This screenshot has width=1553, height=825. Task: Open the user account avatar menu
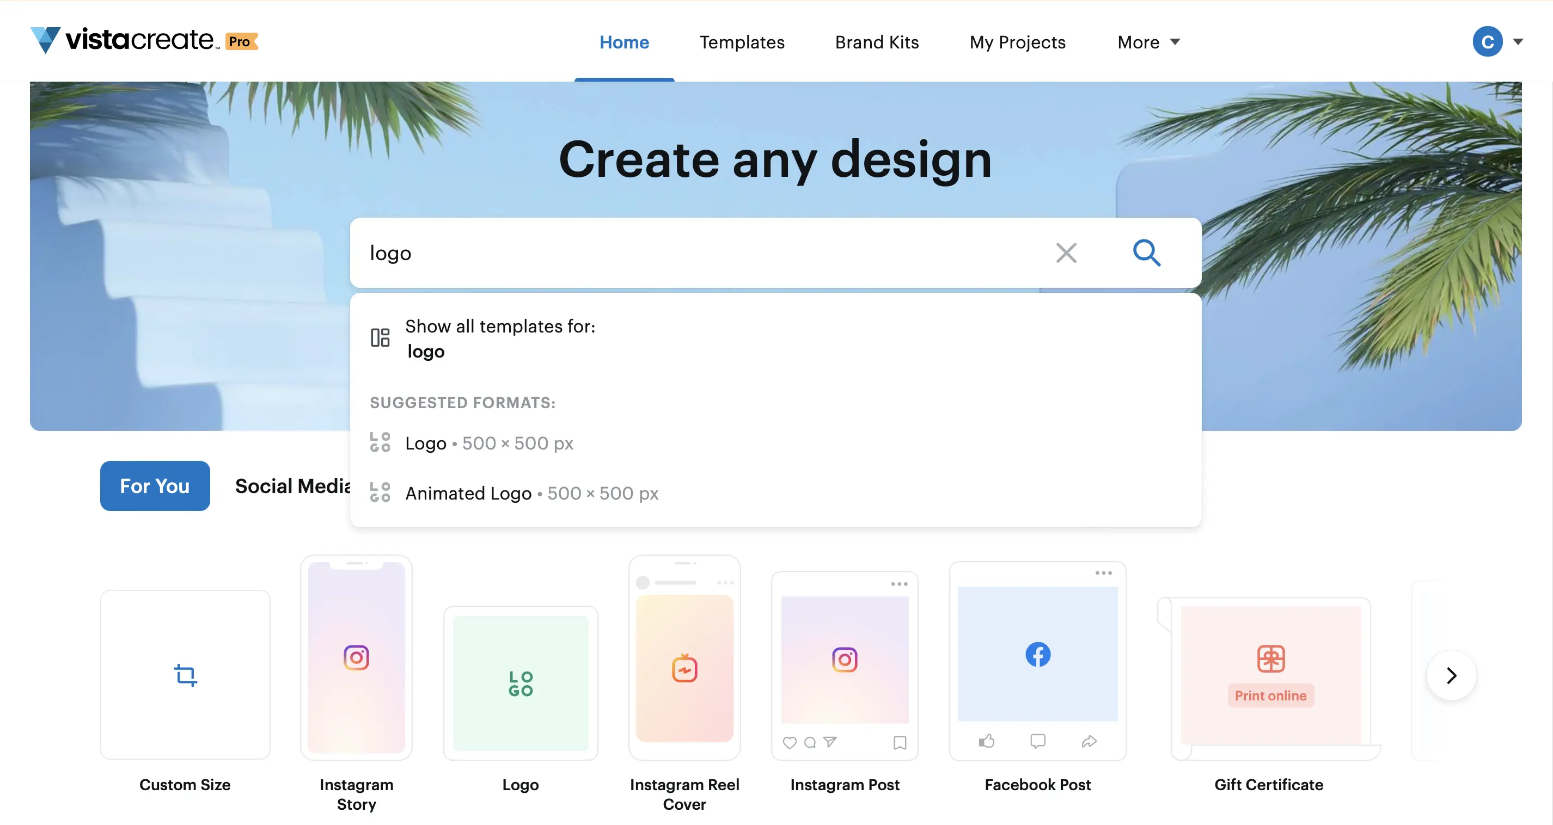point(1487,41)
